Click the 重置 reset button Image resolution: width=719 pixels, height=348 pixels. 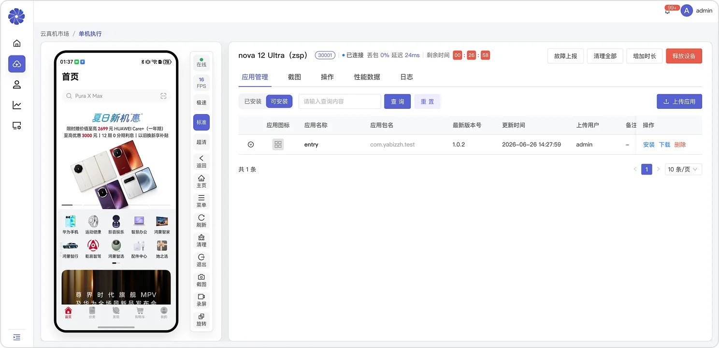(427, 101)
